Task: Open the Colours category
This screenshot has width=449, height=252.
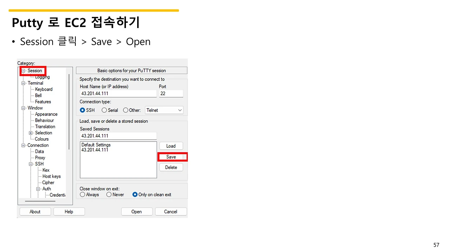Action: 42,139
